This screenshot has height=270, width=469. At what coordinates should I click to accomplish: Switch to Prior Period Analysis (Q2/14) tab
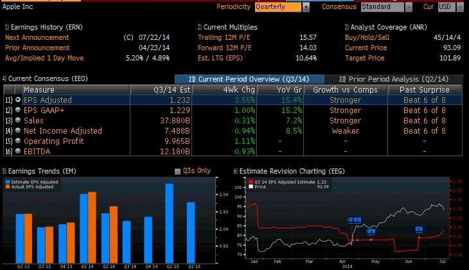(394, 79)
